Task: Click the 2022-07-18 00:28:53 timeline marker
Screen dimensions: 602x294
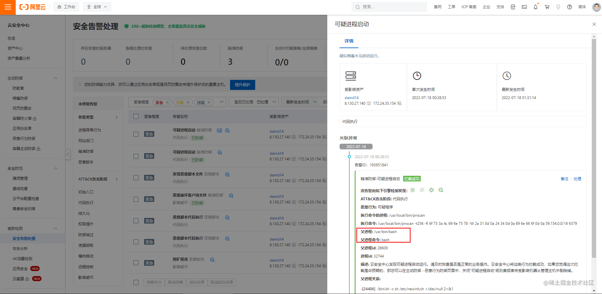Action: [x=349, y=157]
